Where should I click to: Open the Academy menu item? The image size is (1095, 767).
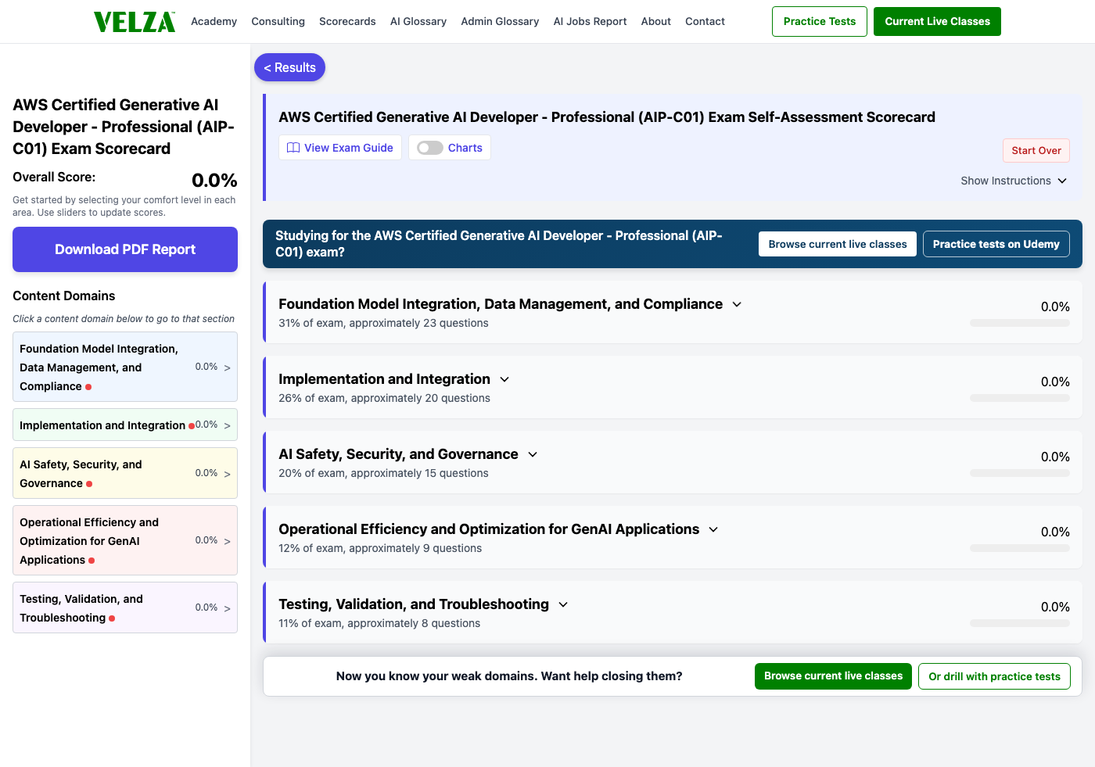click(x=214, y=21)
